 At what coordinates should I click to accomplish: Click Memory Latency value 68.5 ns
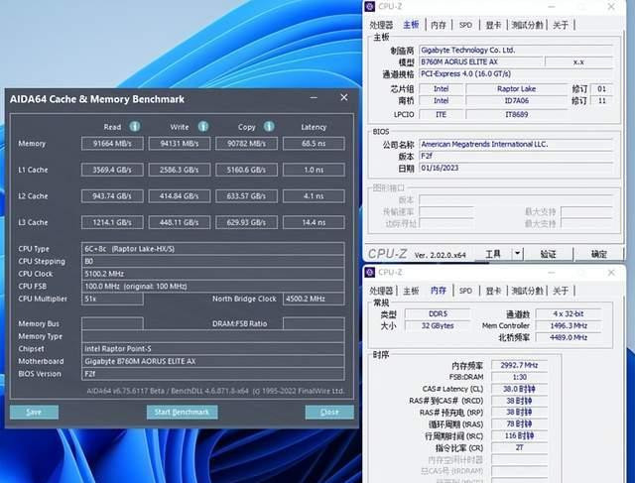pyautogui.click(x=314, y=144)
